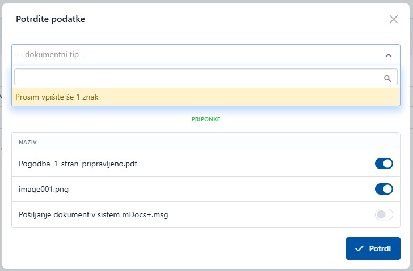This screenshot has height=271, width=413.
Task: Collapse dropdown using the chevron arrow
Action: pyautogui.click(x=389, y=55)
